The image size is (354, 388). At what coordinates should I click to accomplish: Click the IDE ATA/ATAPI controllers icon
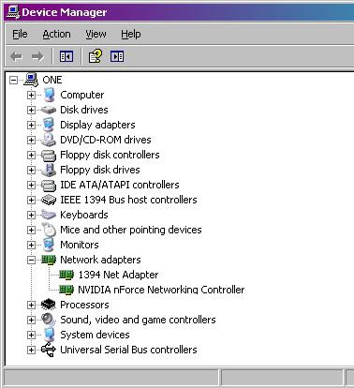pos(49,185)
